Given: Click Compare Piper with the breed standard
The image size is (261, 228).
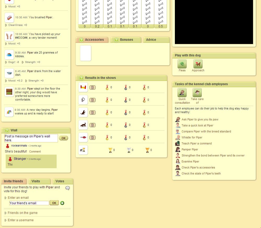Looking at the screenshot, I should tap(206, 131).
